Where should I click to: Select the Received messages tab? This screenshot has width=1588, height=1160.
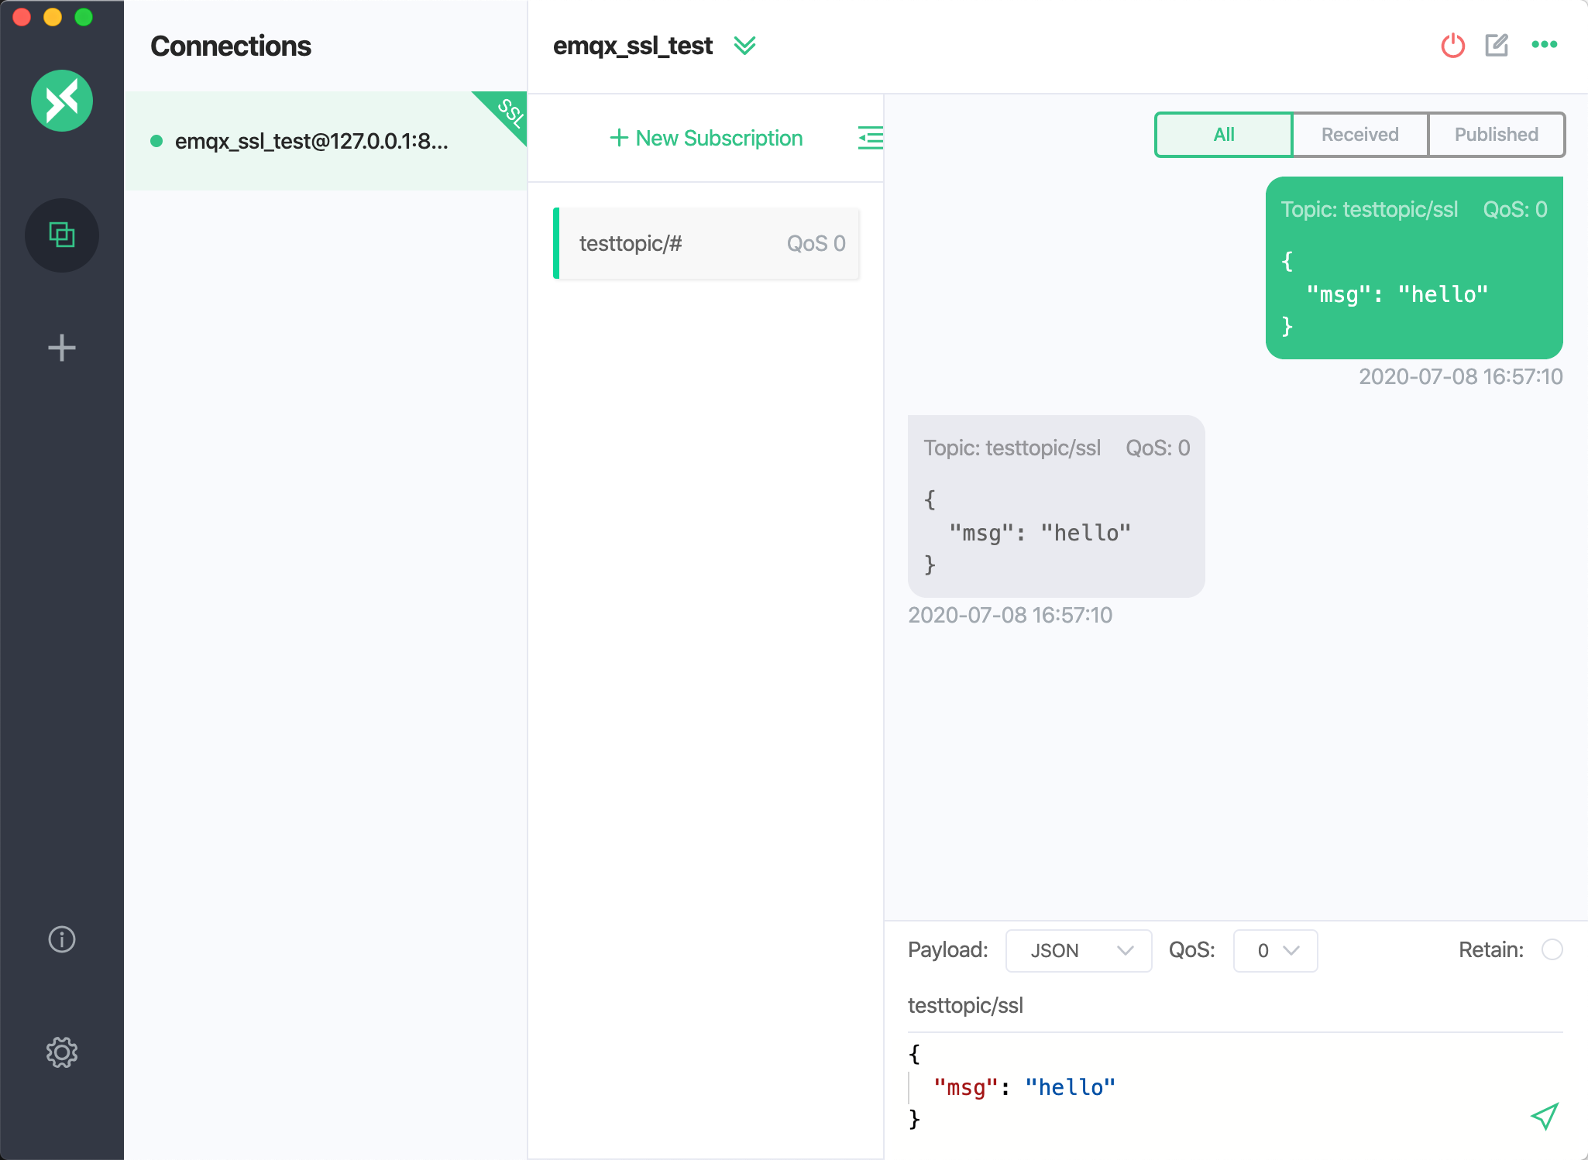1359,133
